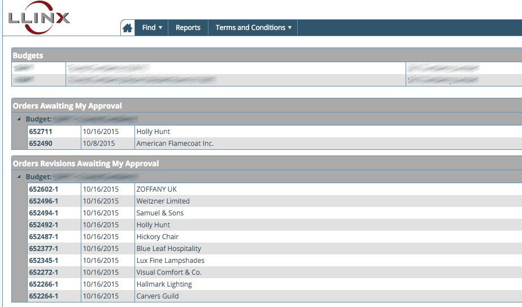
Task: Open the Reports menu item
Action: [188, 28]
